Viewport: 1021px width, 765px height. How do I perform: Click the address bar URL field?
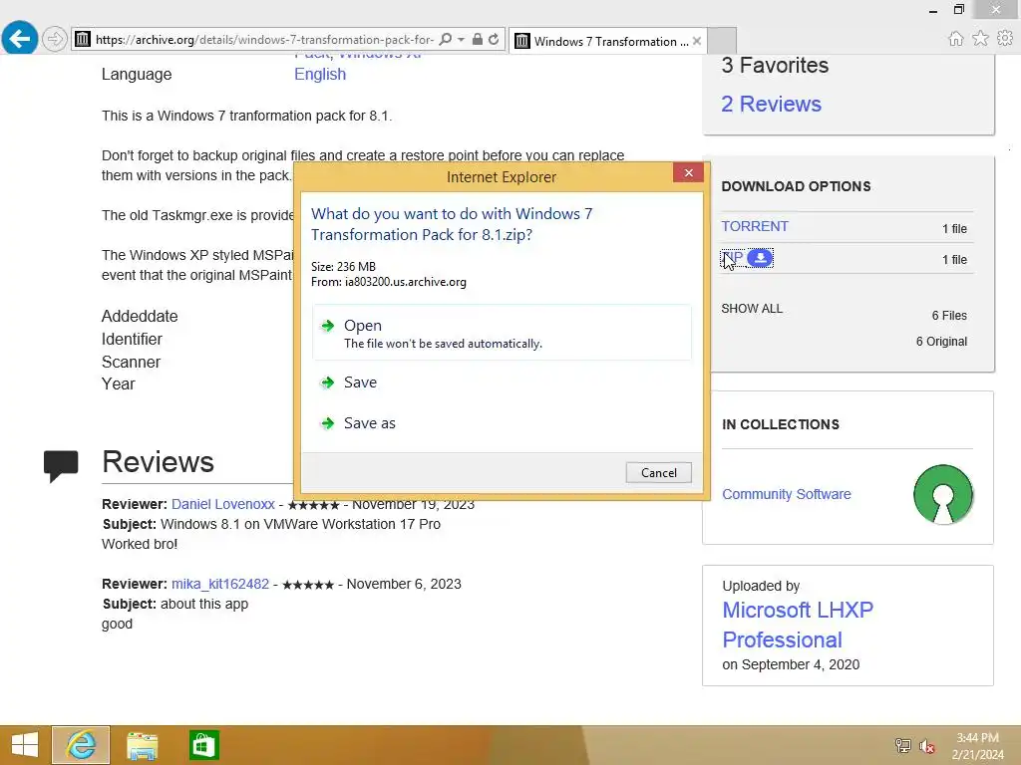point(264,40)
